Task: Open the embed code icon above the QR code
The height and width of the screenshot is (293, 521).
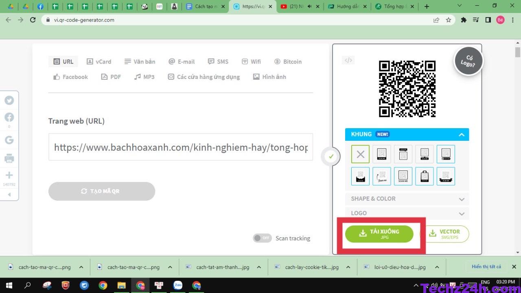Action: [348, 60]
